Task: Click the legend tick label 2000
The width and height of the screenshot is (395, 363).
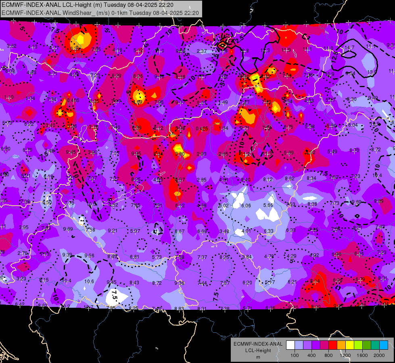Action: pos(379,355)
